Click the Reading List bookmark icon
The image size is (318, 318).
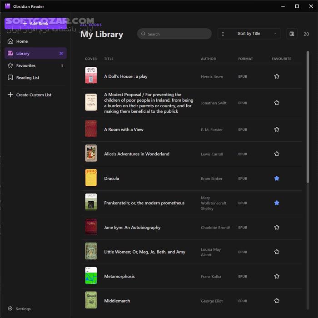point(10,78)
